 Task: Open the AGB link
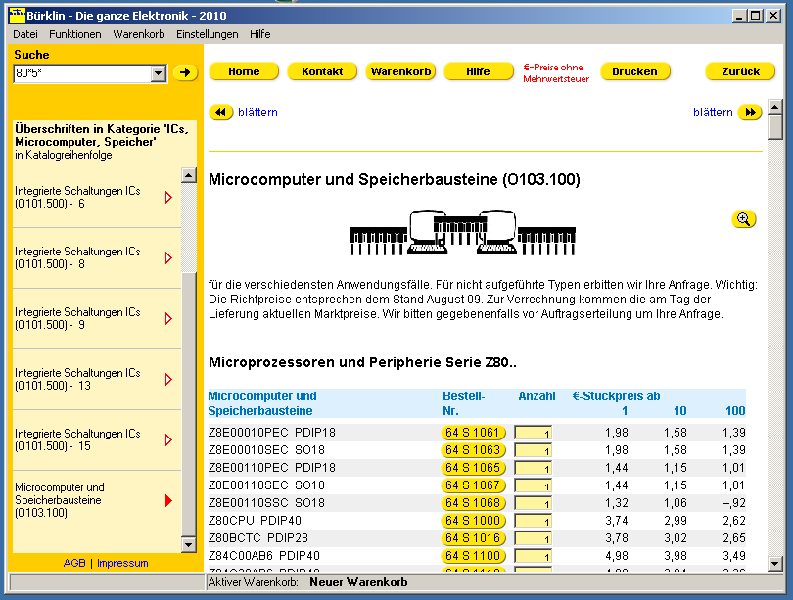click(x=74, y=563)
